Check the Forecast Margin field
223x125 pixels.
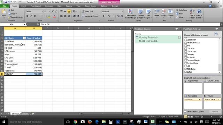[x=185, y=60]
